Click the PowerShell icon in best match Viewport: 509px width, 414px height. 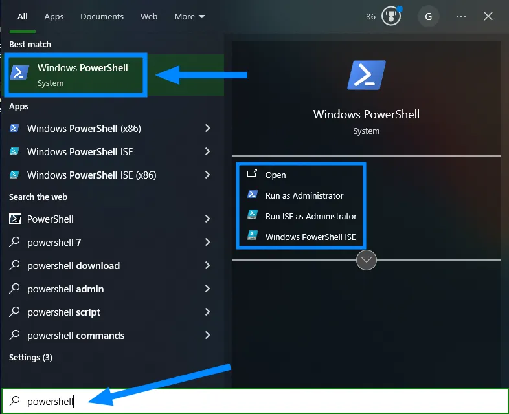point(19,72)
